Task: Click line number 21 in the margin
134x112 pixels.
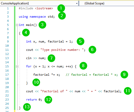Action: coord(7,91)
